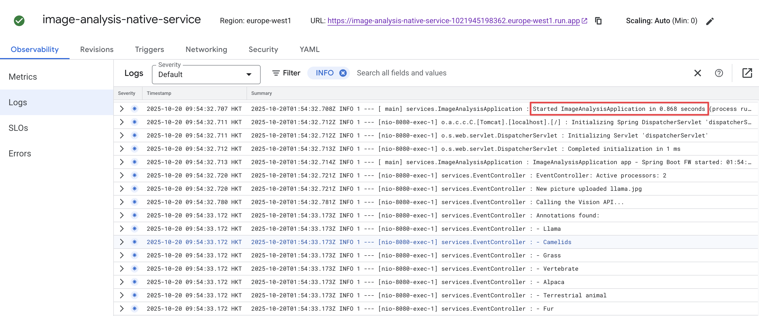Screen dimensions: 759x316
Task: Clear the log search field
Action: tap(697, 73)
